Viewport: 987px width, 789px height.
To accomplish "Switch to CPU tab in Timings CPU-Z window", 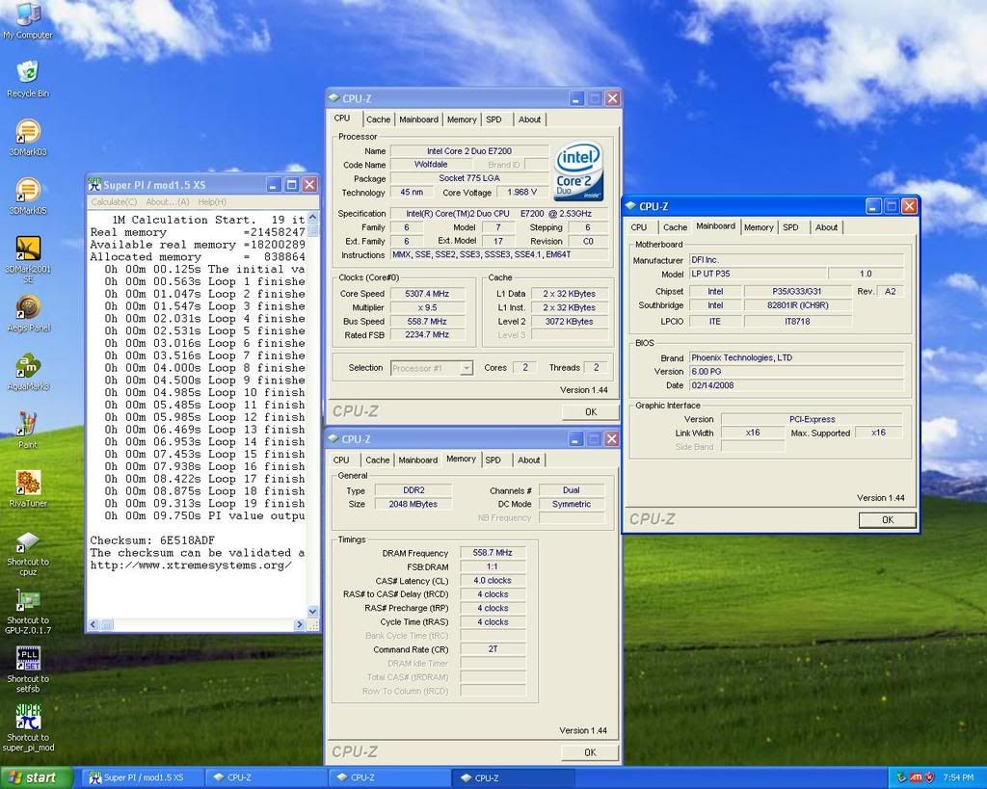I will click(341, 460).
